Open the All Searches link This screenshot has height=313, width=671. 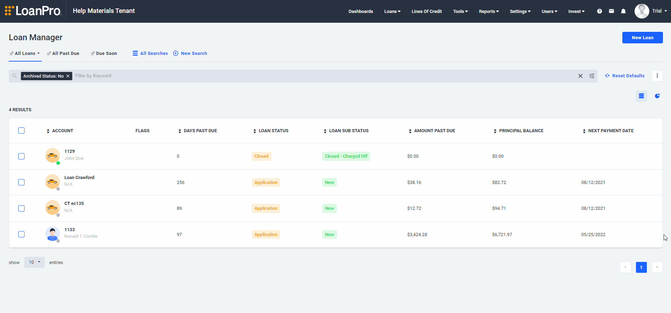[154, 54]
